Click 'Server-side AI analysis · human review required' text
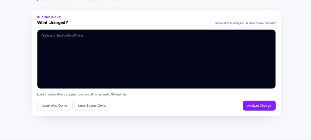The height and width of the screenshot is (140, 311). click(x=245, y=23)
